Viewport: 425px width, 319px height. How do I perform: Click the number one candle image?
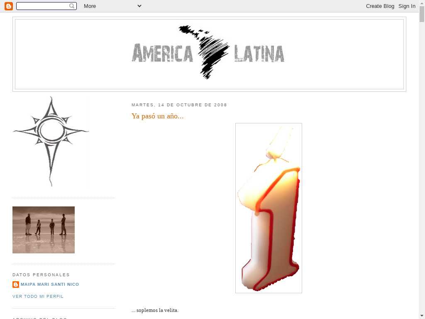(x=269, y=208)
